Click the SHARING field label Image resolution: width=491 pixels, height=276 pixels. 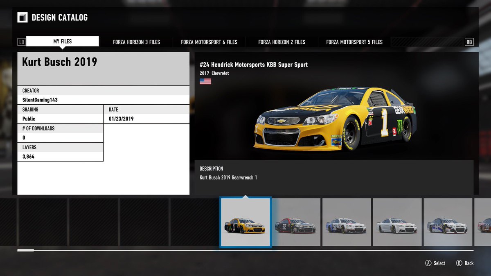pyautogui.click(x=30, y=110)
